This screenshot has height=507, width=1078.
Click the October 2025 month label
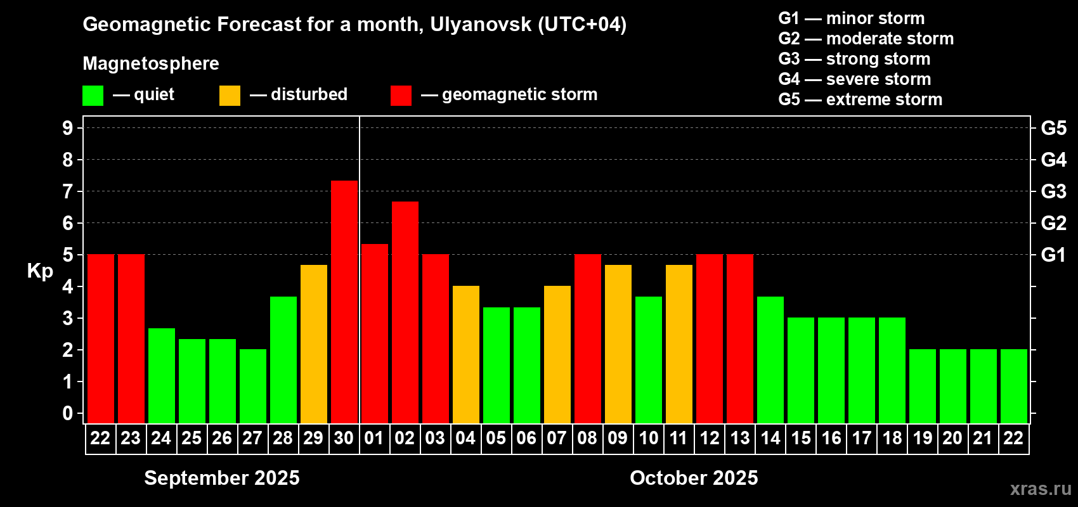[694, 478]
